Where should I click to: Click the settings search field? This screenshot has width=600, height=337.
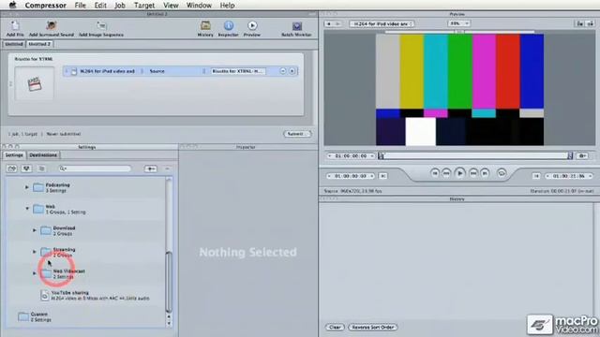[95, 168]
